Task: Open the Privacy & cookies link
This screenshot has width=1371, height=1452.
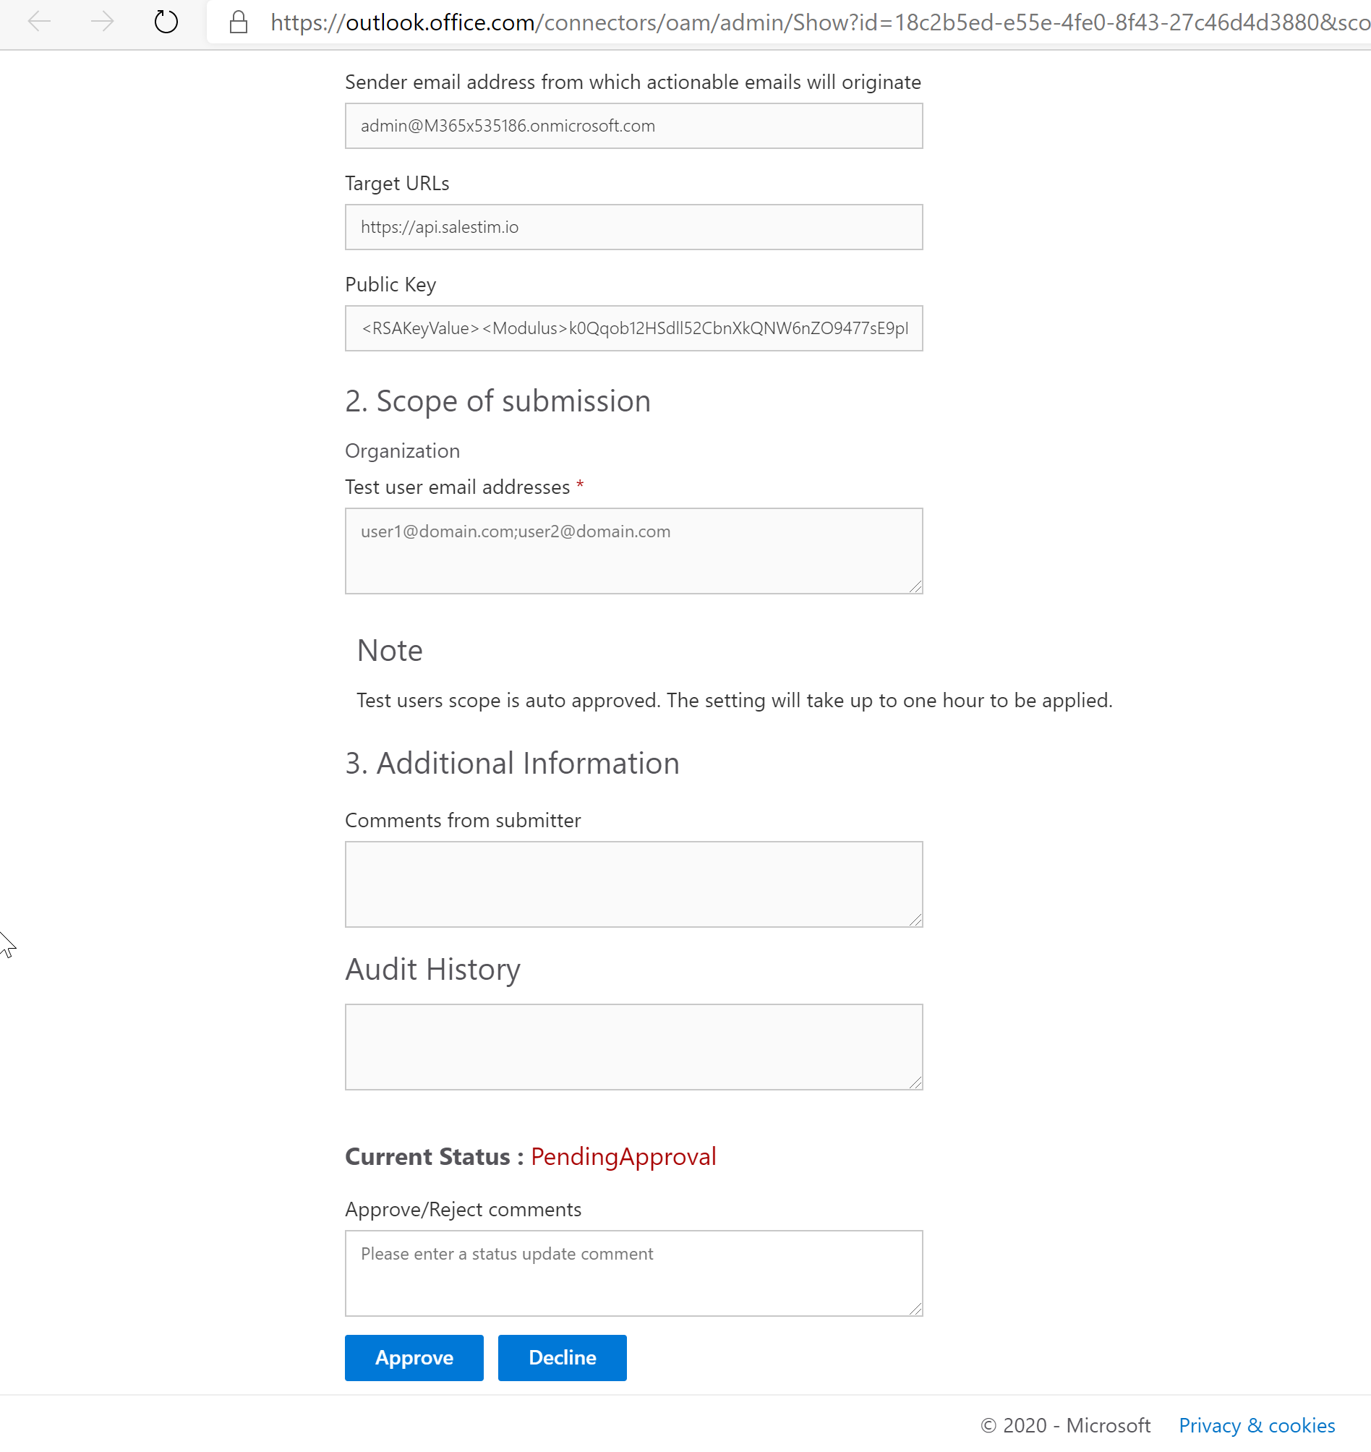Action: [1256, 1425]
